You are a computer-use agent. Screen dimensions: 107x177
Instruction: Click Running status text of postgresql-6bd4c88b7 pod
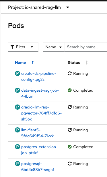pos(80,164)
